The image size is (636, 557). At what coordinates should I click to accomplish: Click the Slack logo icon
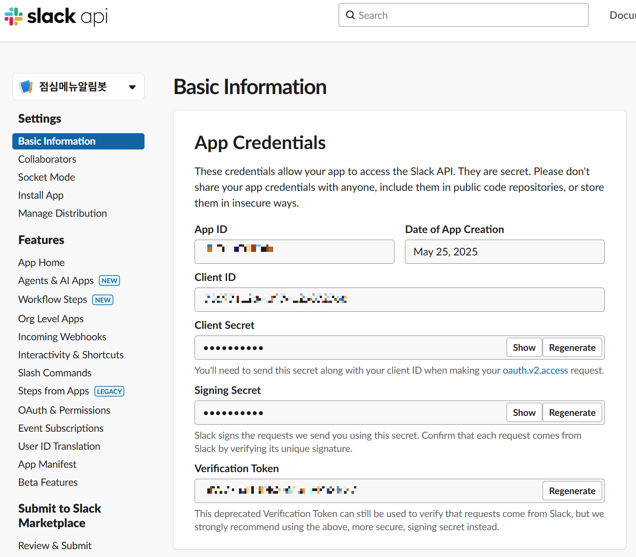click(14, 16)
